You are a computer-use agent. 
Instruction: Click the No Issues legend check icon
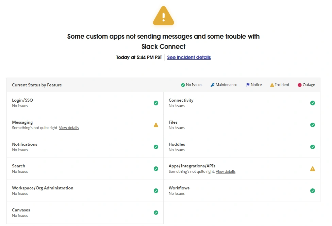(x=183, y=85)
